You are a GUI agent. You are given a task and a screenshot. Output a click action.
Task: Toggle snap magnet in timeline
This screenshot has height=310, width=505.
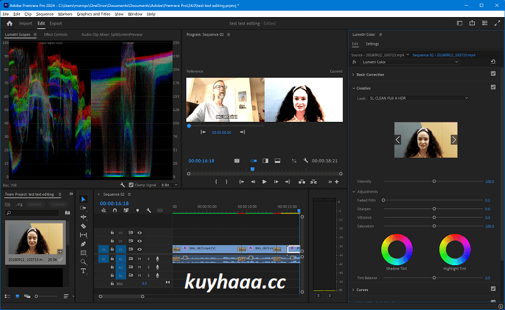pyautogui.click(x=115, y=210)
